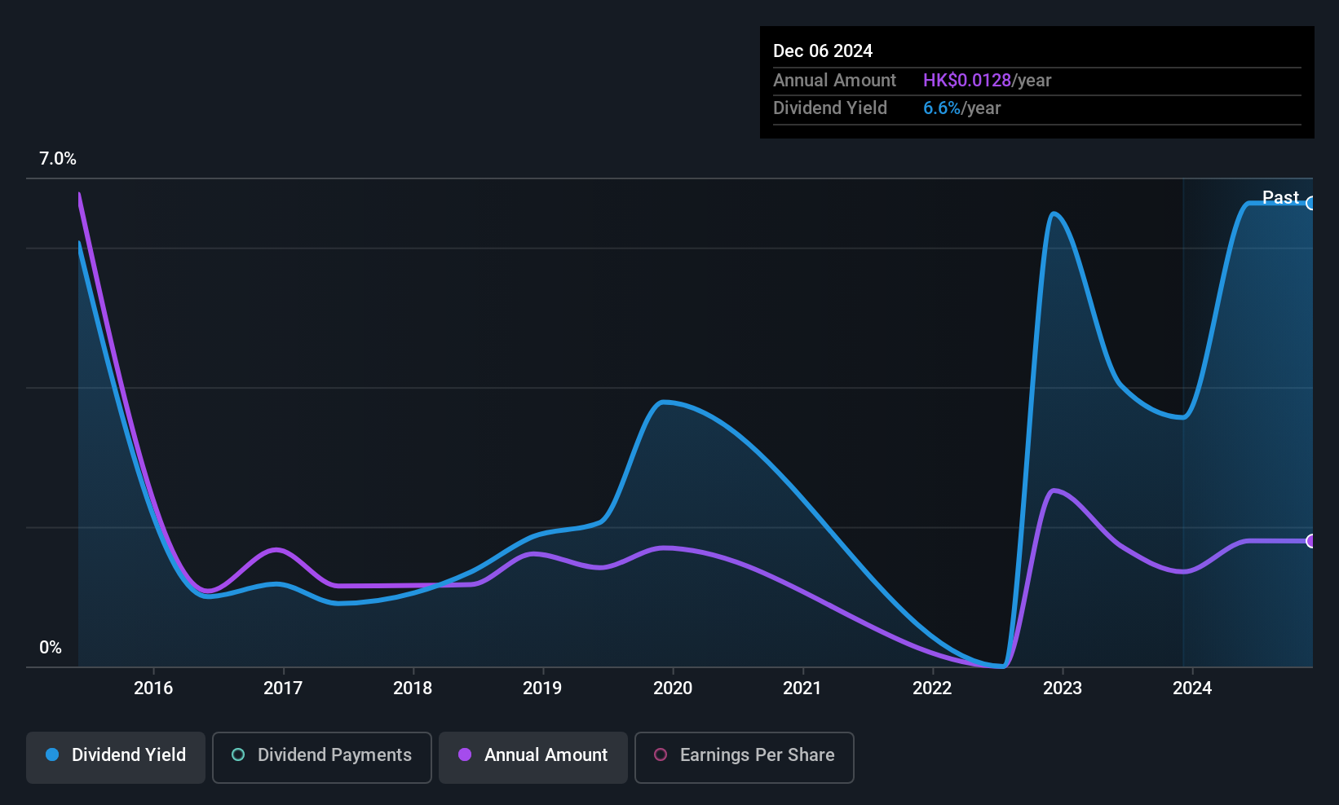The width and height of the screenshot is (1339, 805).
Task: Click the 7.0% y-axis label
Action: click(x=58, y=159)
